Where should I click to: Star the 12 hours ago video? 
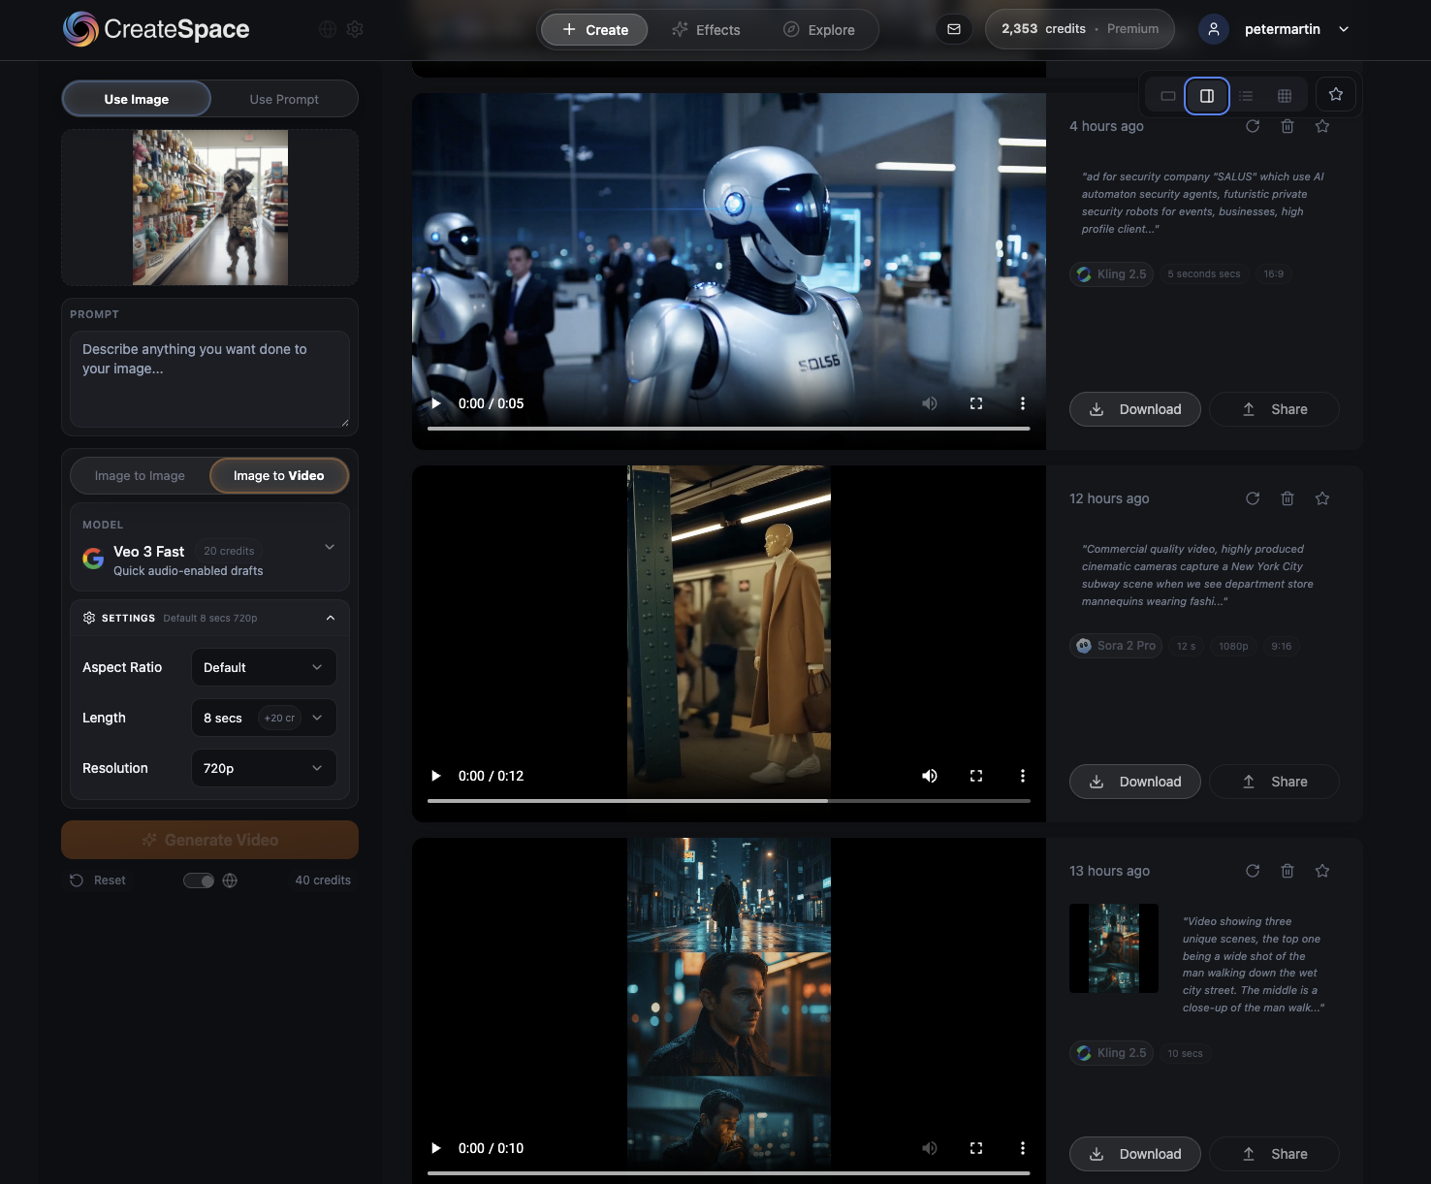coord(1322,498)
